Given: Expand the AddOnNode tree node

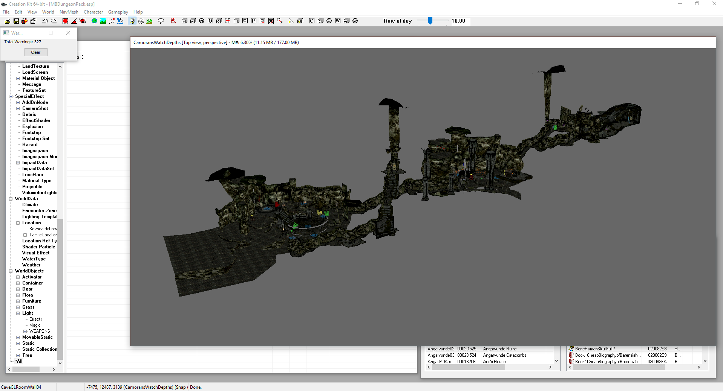Looking at the screenshot, I should click(18, 102).
